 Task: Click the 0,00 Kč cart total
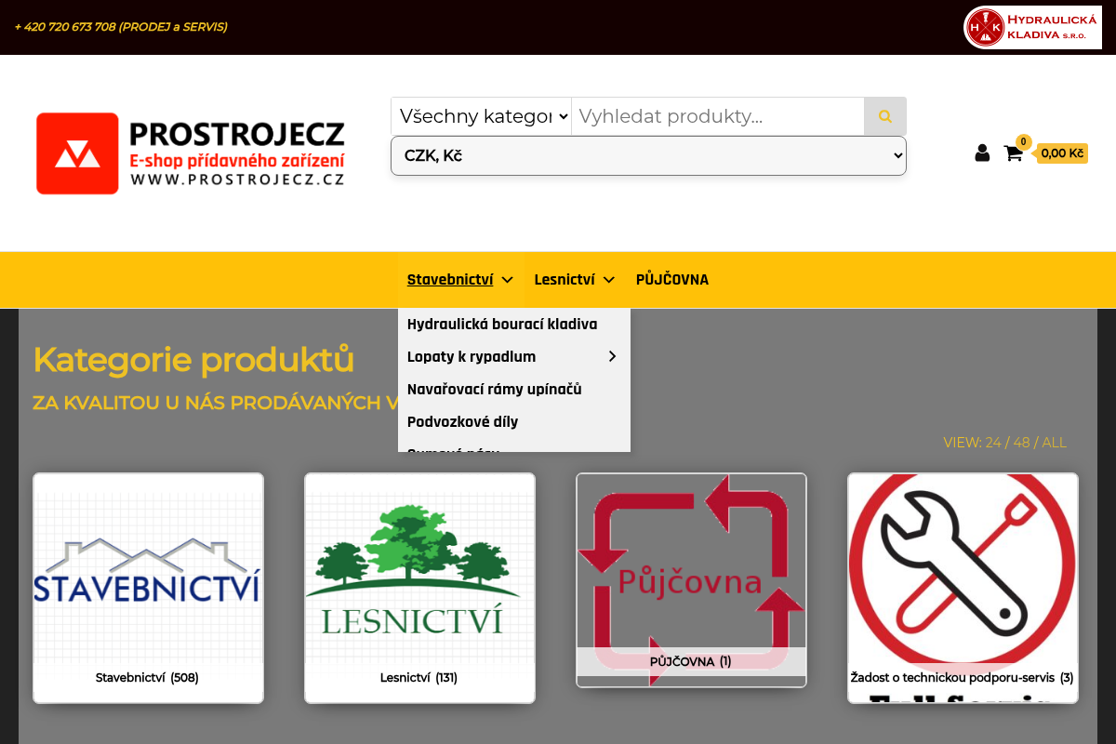(x=1062, y=153)
